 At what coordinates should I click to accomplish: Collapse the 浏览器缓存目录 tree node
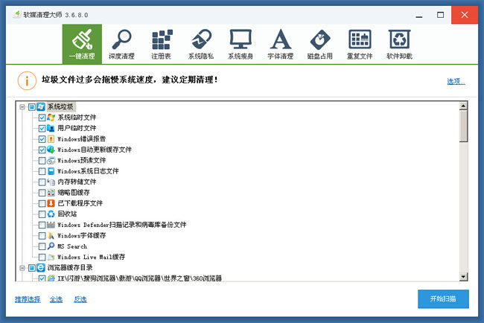(x=22, y=268)
